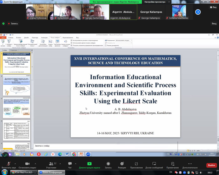The height and width of the screenshot is (175, 219).
Task: Stop video using camera icon
Action: pos(27,164)
